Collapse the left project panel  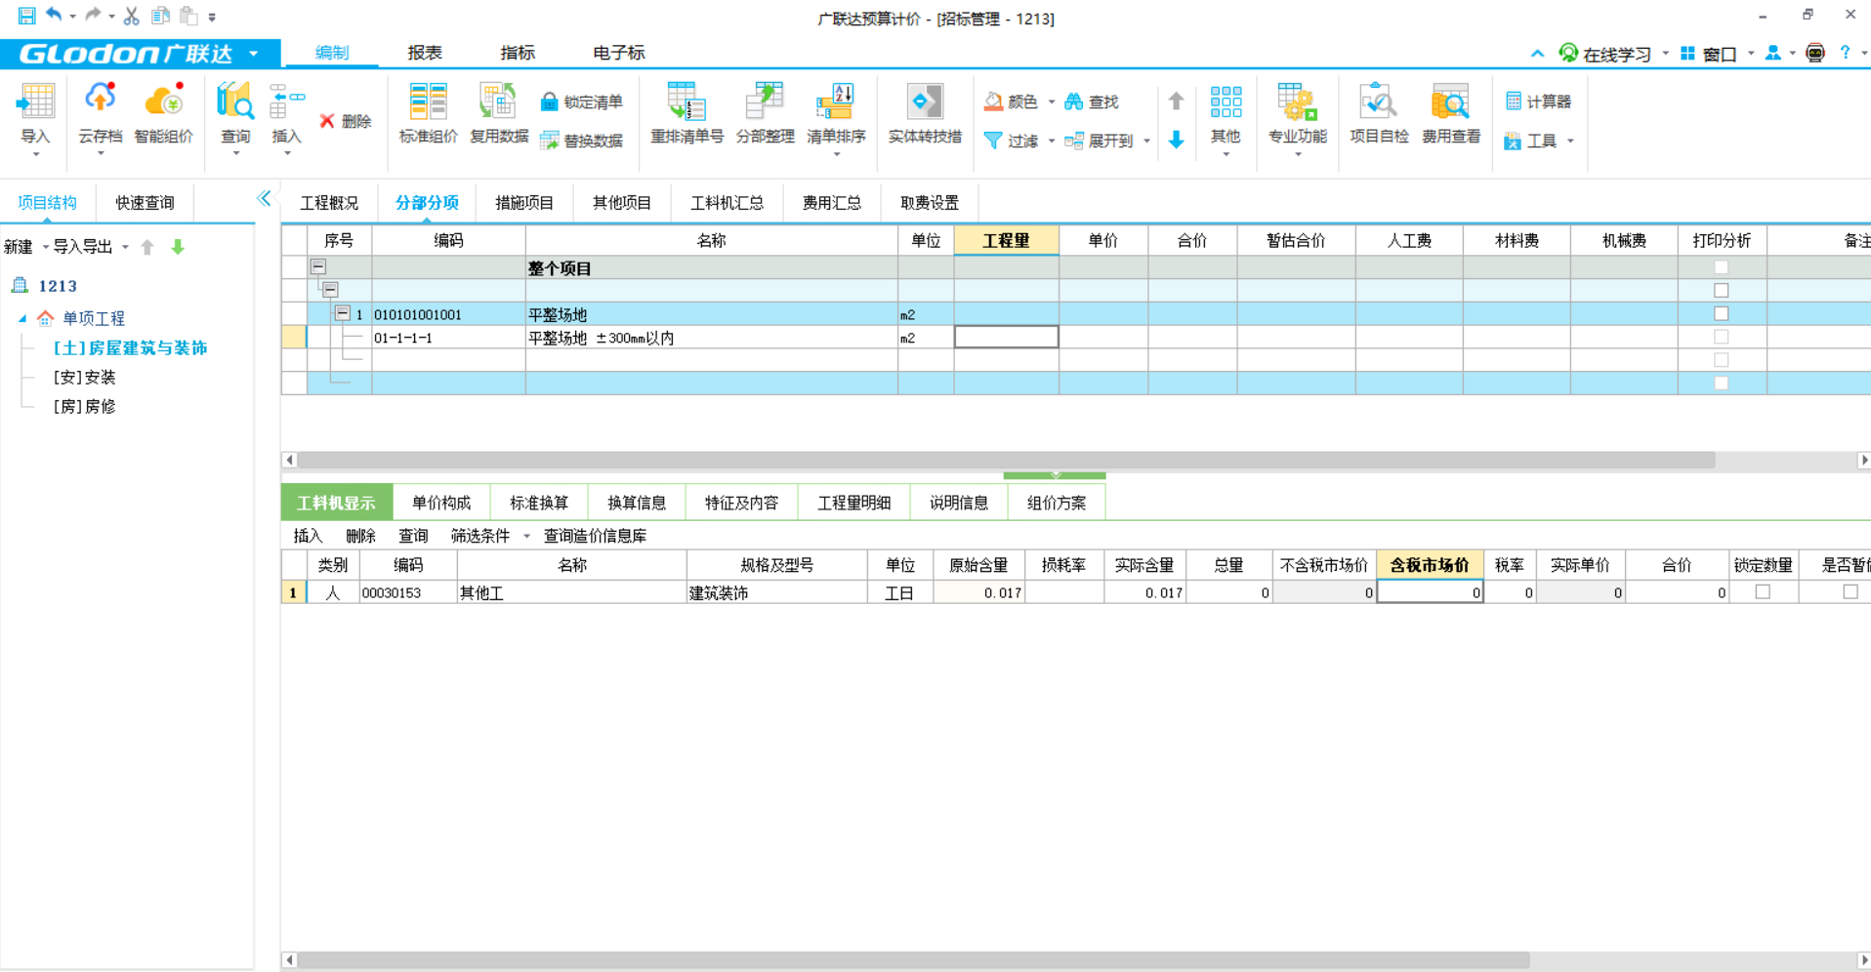pos(264,198)
